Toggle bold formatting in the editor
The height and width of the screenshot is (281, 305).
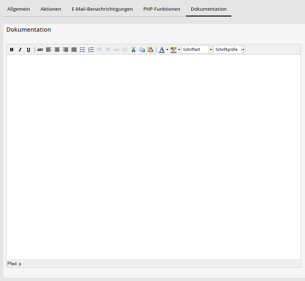click(12, 49)
